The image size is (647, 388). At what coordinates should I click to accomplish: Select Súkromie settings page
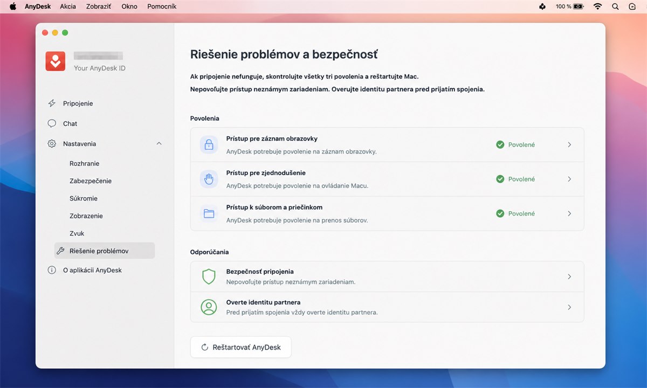84,198
